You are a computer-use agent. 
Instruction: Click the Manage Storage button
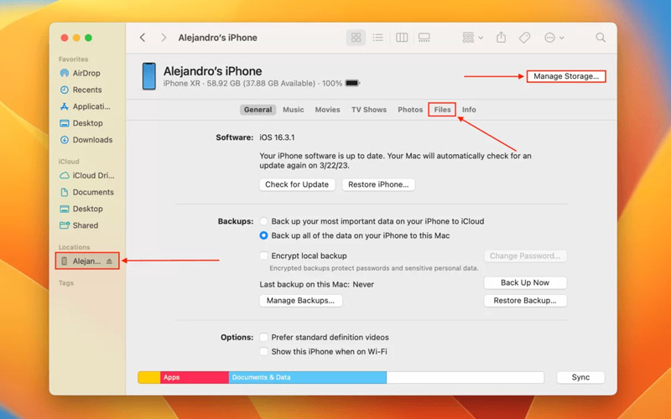pos(566,76)
